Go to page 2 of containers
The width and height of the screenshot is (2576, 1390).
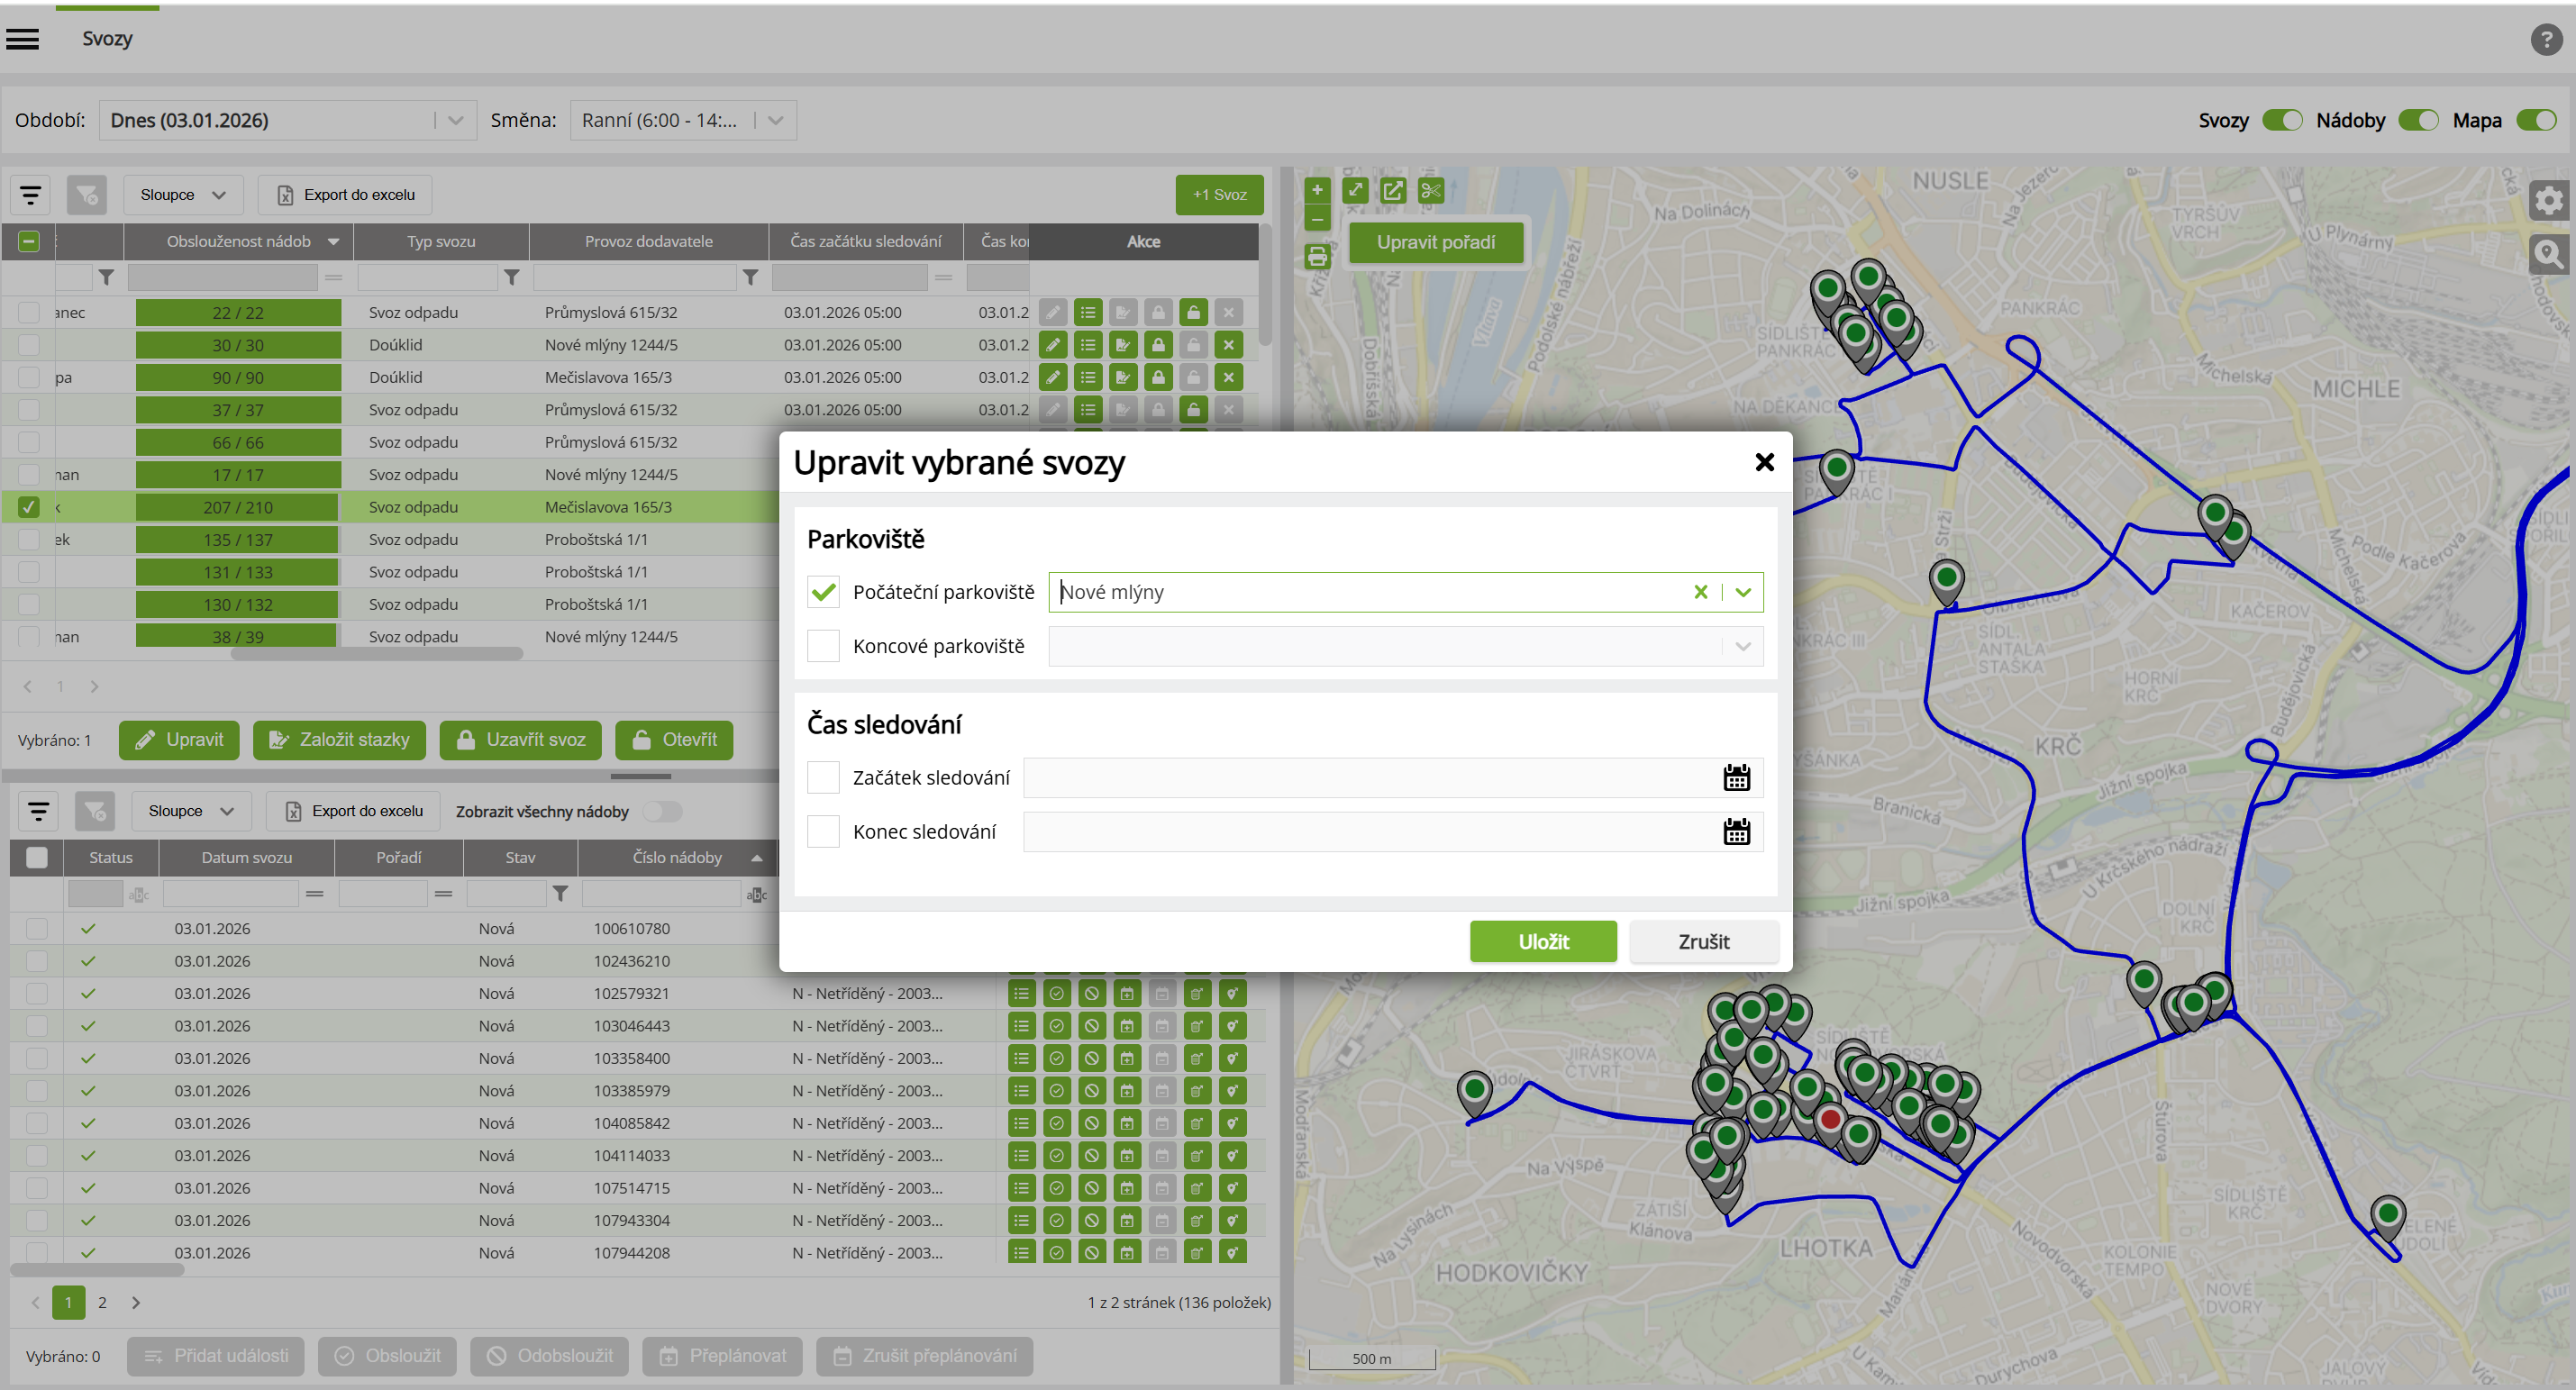[102, 1302]
